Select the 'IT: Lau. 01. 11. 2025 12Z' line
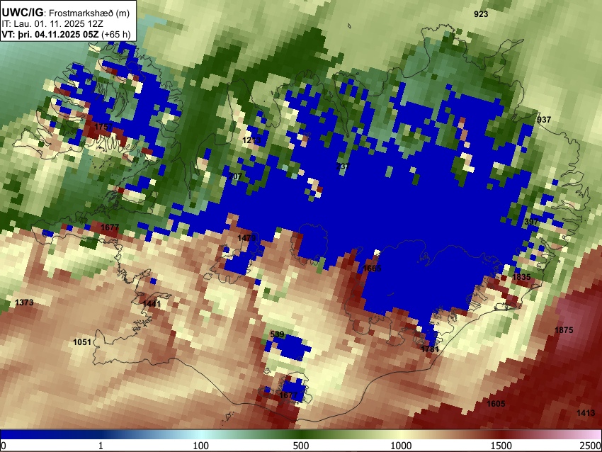 click(x=52, y=24)
